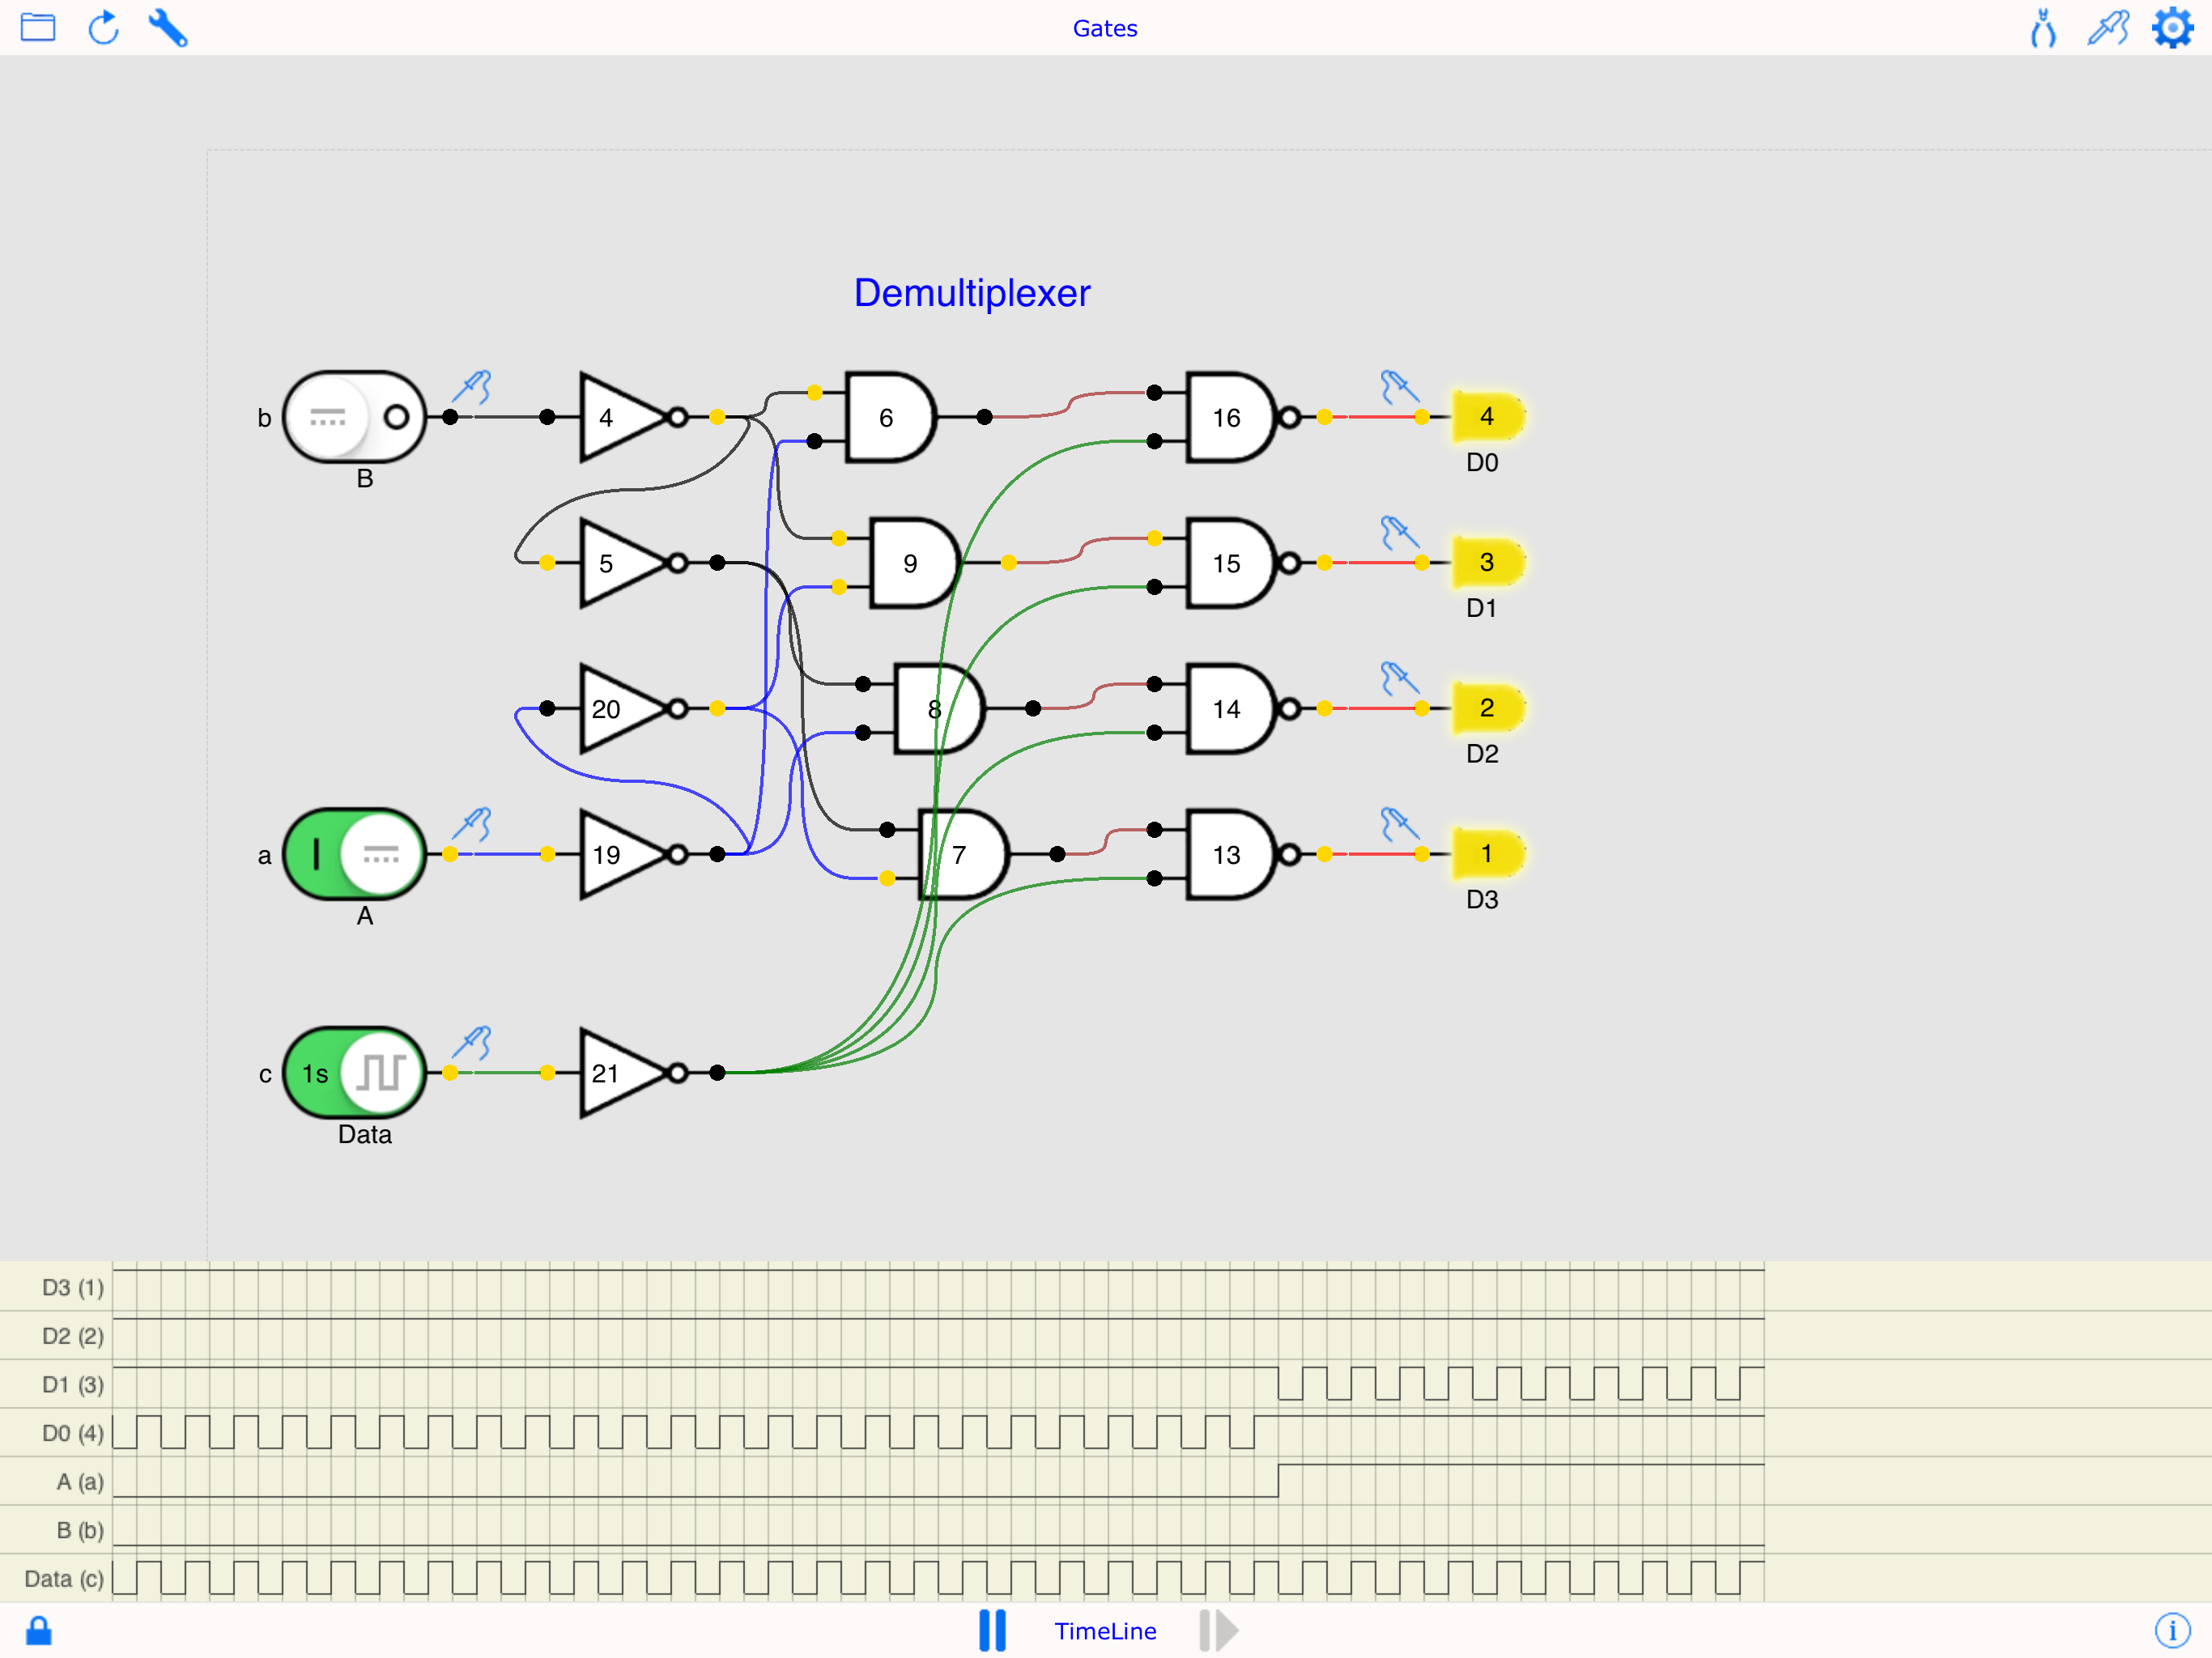Click output lamp D3 labeled 1
This screenshot has height=1658, width=2212.
click(x=1487, y=854)
